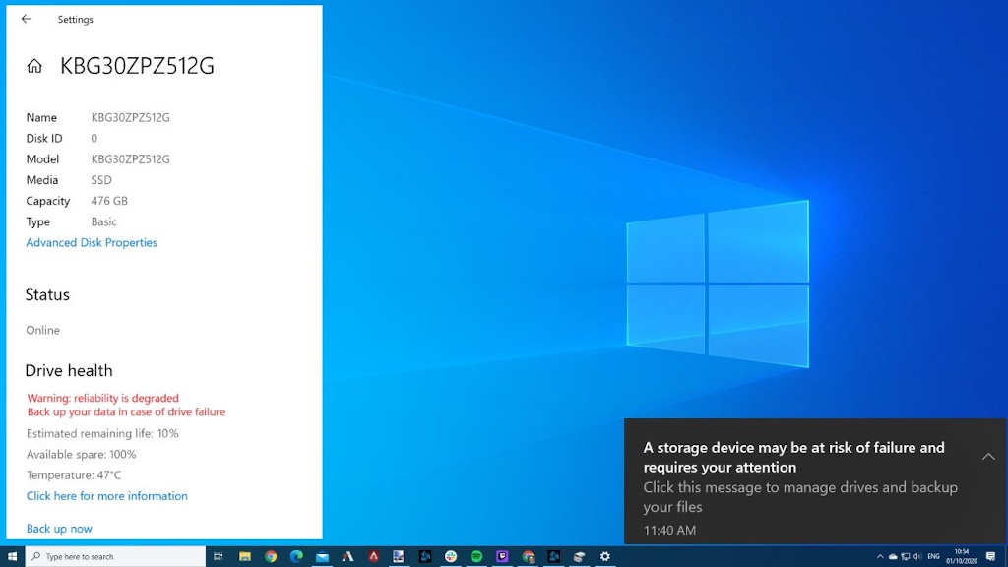Open the Settings gear icon on taskbar

[x=604, y=556]
